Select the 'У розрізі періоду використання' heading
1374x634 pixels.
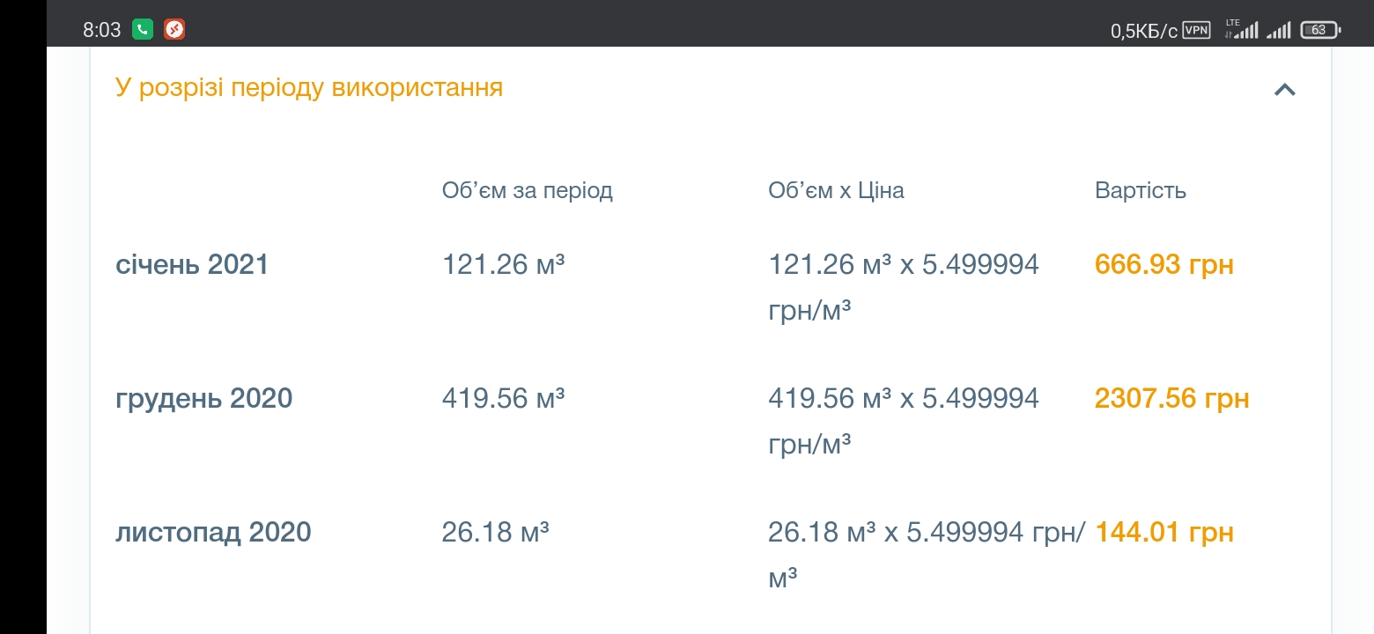coord(309,88)
